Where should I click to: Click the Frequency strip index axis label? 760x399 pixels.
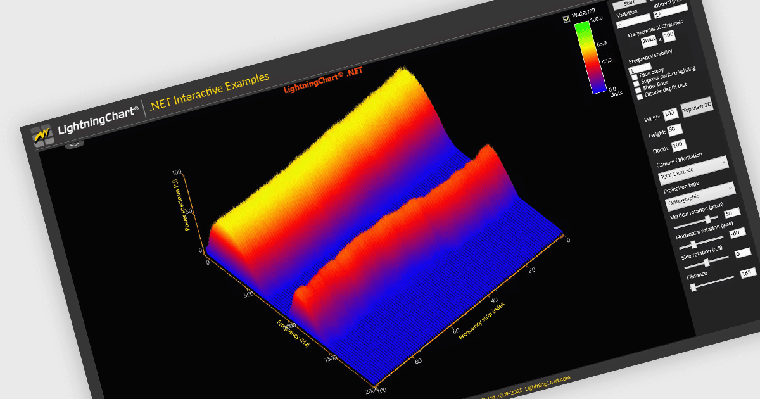coord(483,320)
